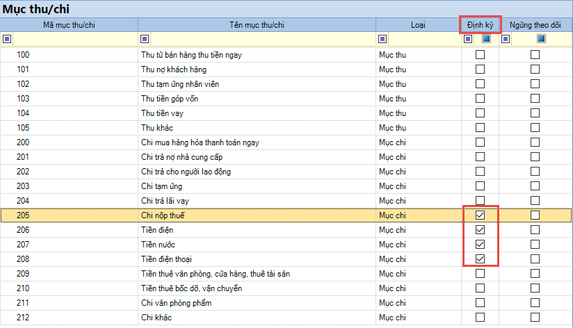Click filter operator icon in Định kỳ column
Screen dimensions: 573x328
click(468, 39)
